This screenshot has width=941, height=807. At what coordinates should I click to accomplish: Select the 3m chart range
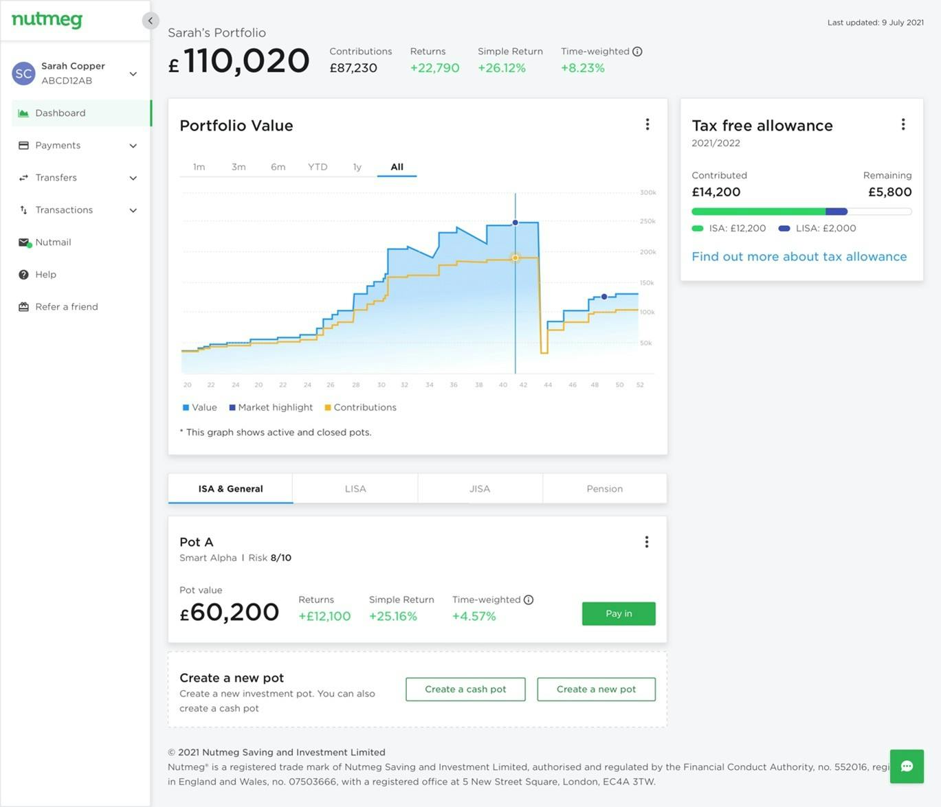(239, 167)
